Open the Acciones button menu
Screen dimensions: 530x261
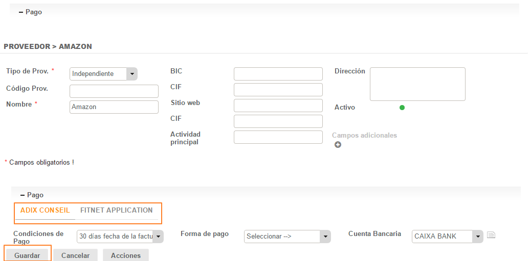point(126,255)
